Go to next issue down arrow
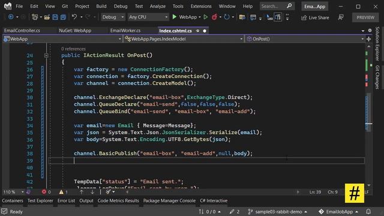The image size is (384, 216). click(92, 192)
